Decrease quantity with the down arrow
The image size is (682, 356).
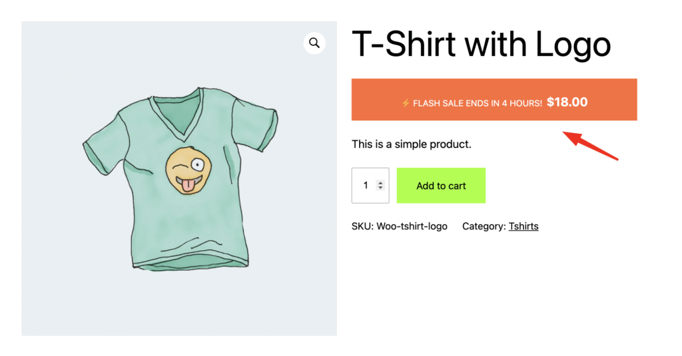coord(380,189)
